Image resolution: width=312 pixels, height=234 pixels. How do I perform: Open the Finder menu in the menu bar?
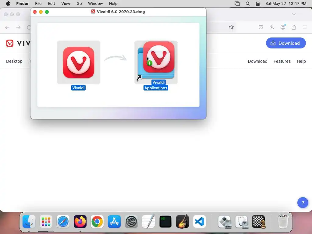click(x=22, y=4)
